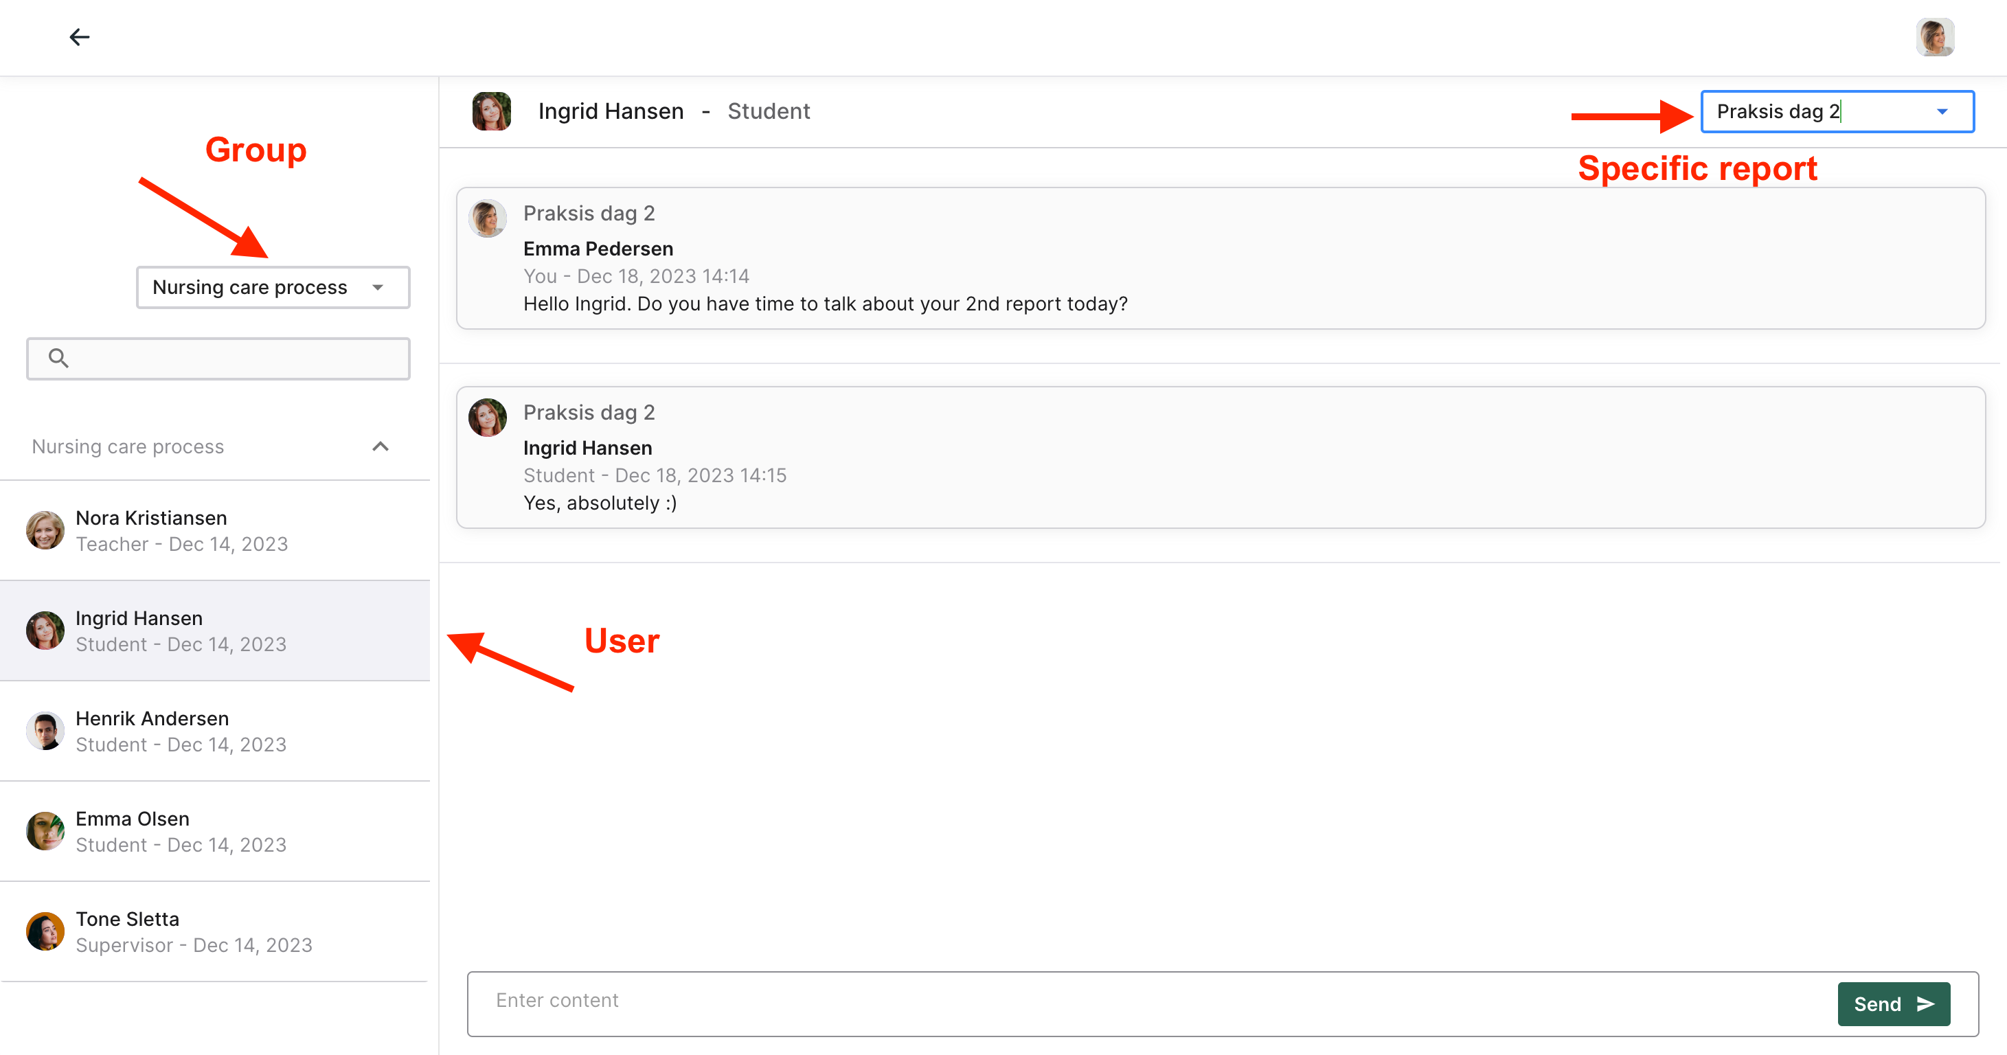Select Tone Sletta supervisor entry
The width and height of the screenshot is (2007, 1055).
pyautogui.click(x=215, y=932)
